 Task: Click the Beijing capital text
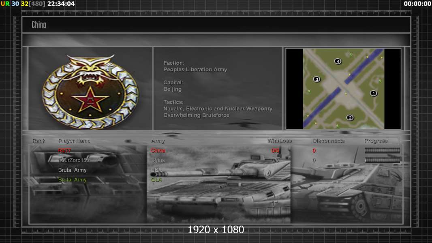pyautogui.click(x=173, y=89)
